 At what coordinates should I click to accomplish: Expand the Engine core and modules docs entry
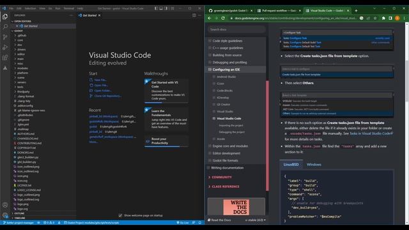[x=210, y=146]
